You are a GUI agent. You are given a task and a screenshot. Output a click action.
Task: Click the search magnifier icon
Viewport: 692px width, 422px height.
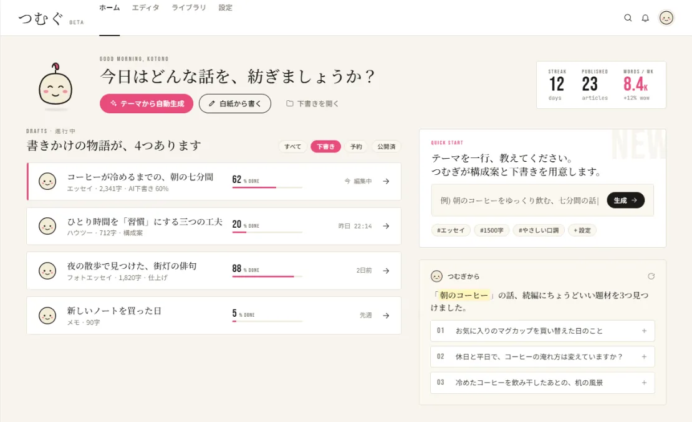(628, 18)
